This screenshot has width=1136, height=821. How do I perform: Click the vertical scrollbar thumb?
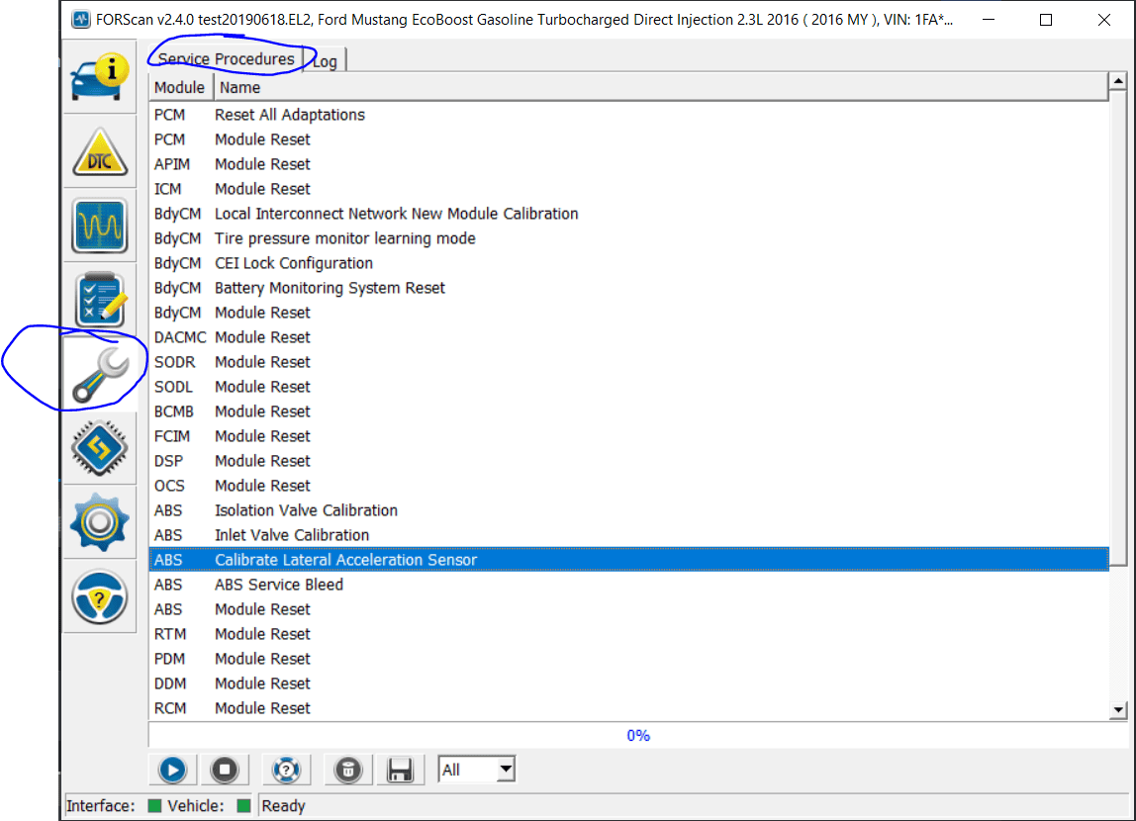click(1118, 328)
